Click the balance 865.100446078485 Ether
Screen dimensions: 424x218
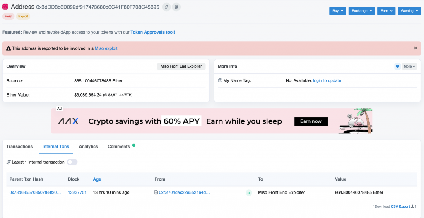click(99, 81)
